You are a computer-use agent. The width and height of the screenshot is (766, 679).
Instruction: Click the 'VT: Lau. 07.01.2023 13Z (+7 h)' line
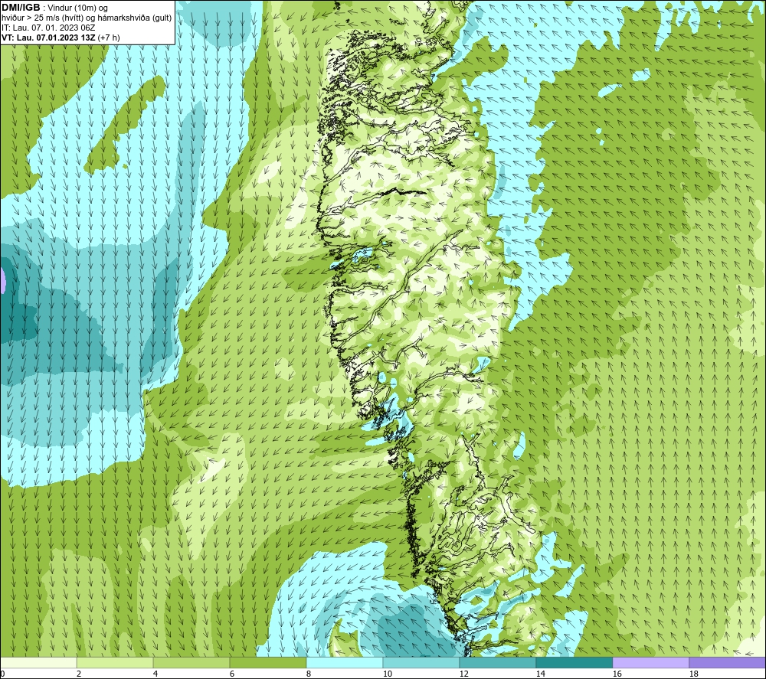pos(61,38)
